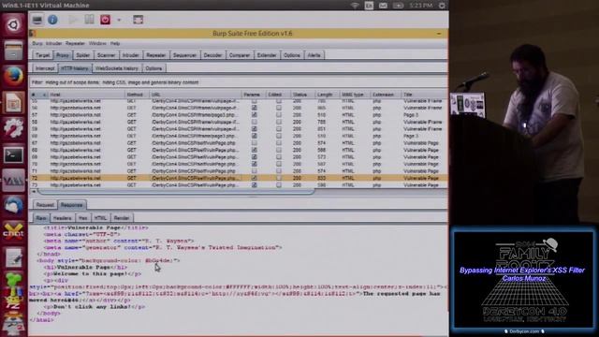599x337 pixels.
Task: View the HTML response tab
Action: 100,218
